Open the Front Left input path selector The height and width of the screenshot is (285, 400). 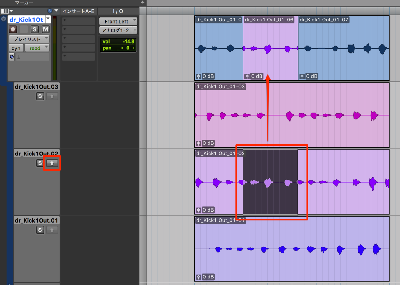pyautogui.click(x=118, y=21)
